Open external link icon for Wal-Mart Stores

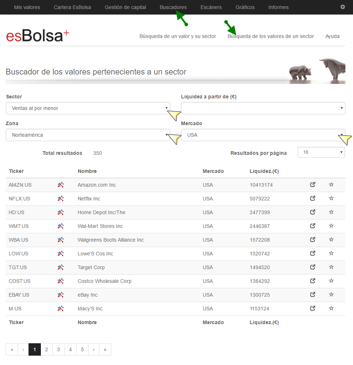313,226
